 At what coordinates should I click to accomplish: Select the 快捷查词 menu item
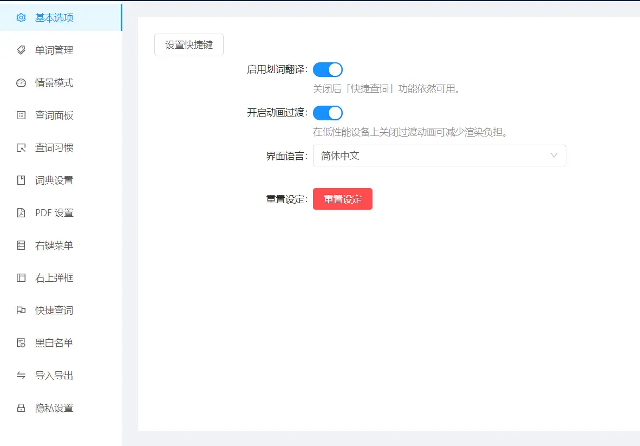[x=61, y=311]
